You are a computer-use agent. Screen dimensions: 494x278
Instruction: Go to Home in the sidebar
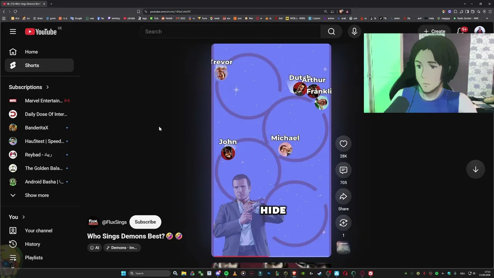click(39, 52)
